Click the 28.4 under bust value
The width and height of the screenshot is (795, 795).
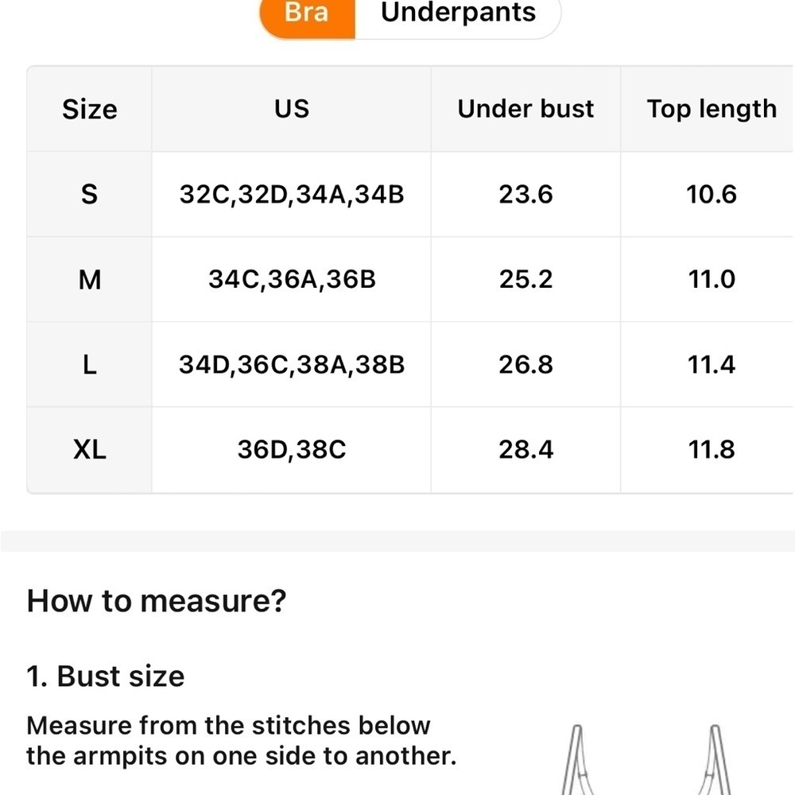[x=525, y=450]
